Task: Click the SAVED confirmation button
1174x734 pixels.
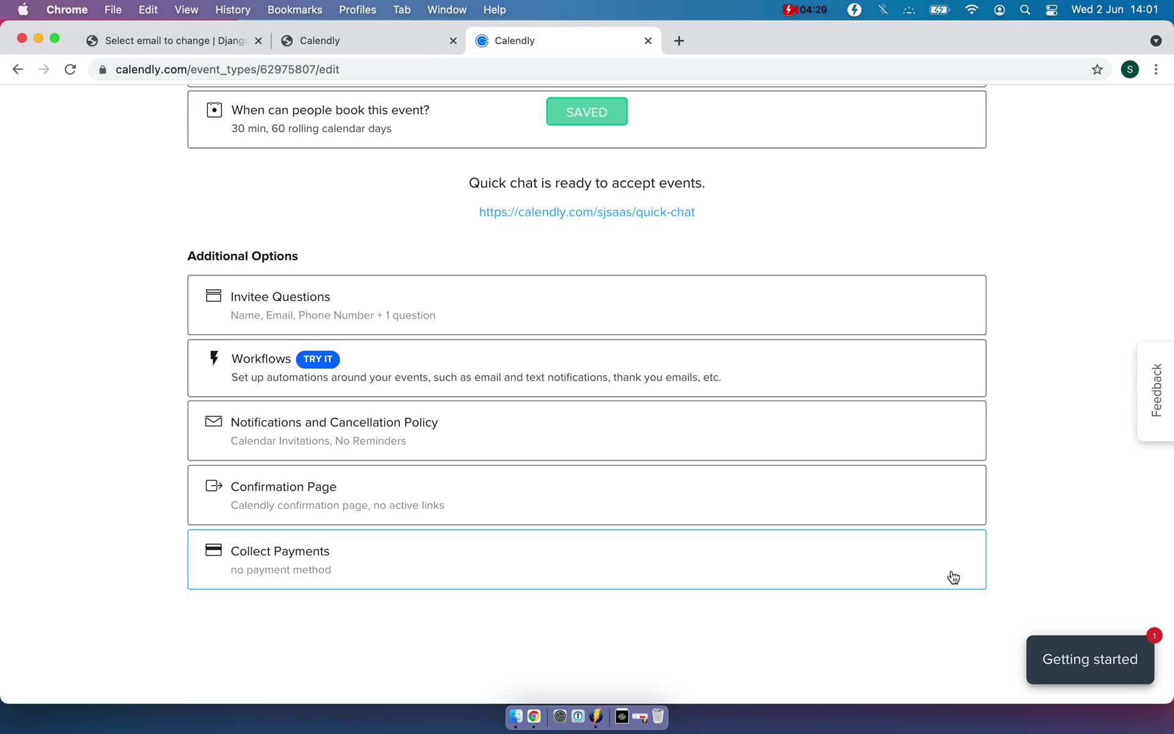Action: click(x=586, y=111)
